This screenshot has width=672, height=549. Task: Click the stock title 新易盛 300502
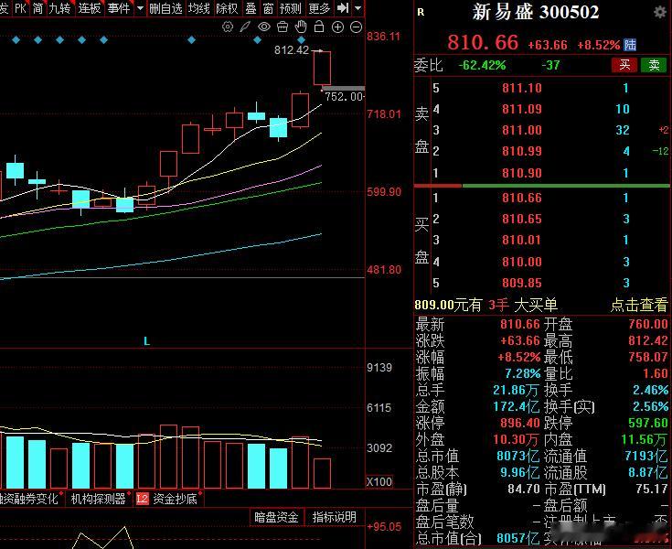click(536, 12)
